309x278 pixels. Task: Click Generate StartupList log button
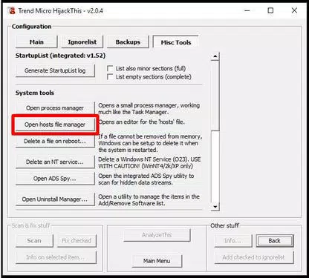[x=55, y=70]
